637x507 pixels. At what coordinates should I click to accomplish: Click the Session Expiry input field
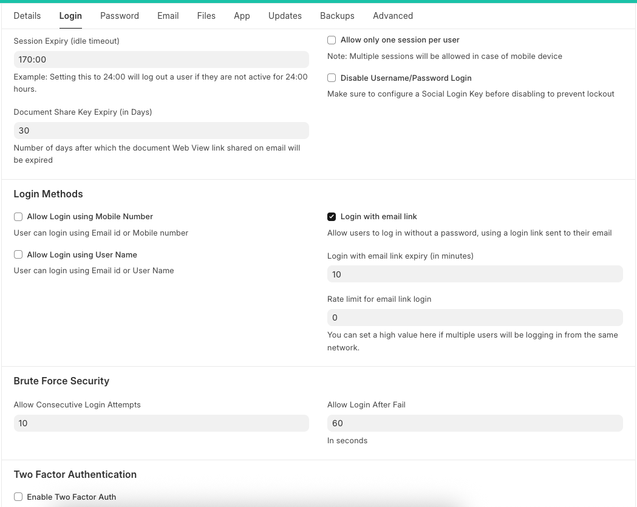161,60
